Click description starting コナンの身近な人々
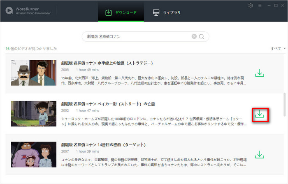 click(154, 163)
